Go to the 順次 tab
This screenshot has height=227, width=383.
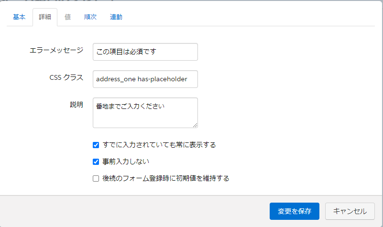coord(90,17)
